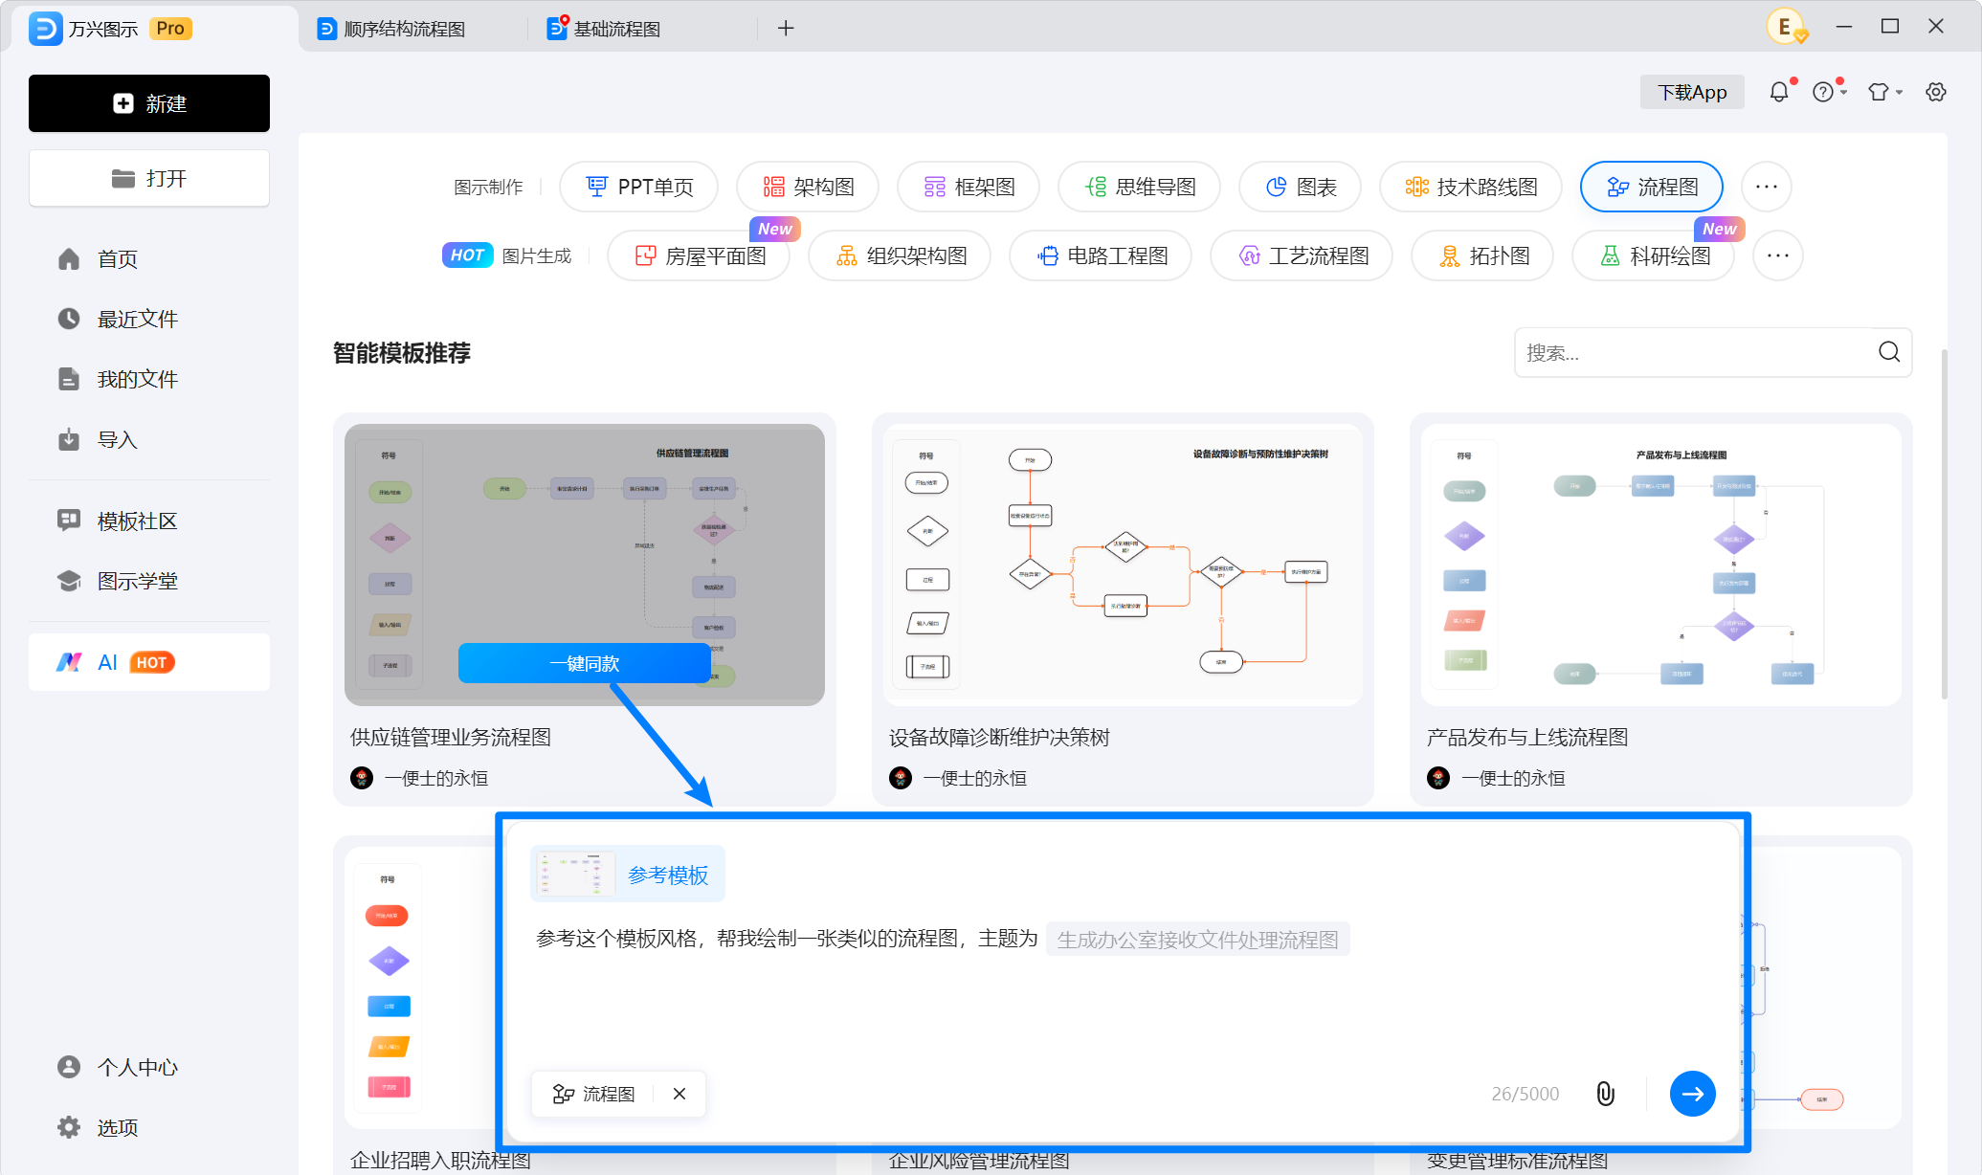
Task: Click the 新建 (New) button
Action: point(149,103)
